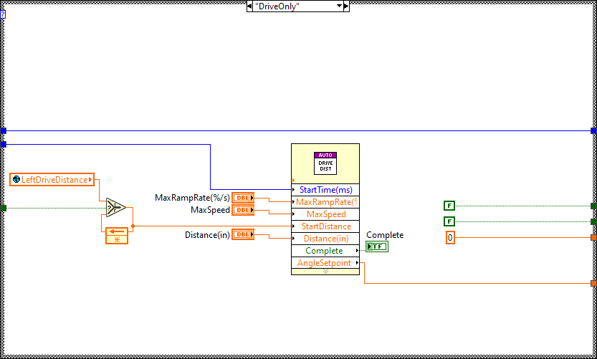597x359 pixels.
Task: Toggle the lower False boolean constant
Action: 449,221
